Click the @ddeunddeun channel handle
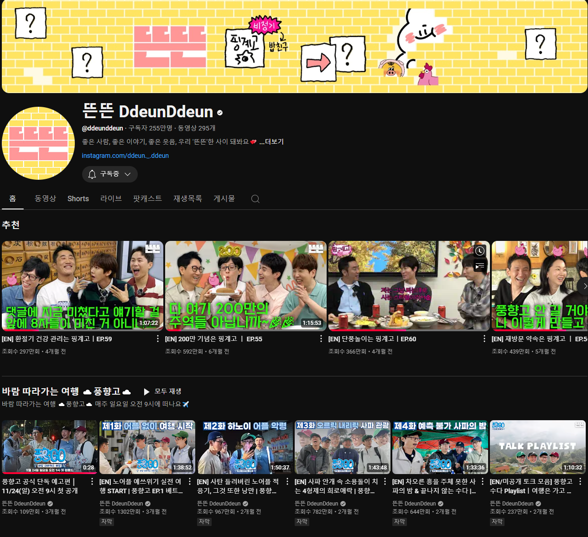 point(103,128)
